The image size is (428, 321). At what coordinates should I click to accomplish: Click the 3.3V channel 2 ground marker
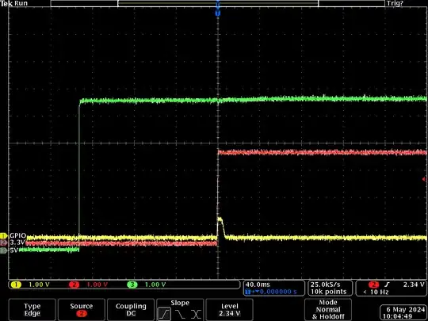4,243
